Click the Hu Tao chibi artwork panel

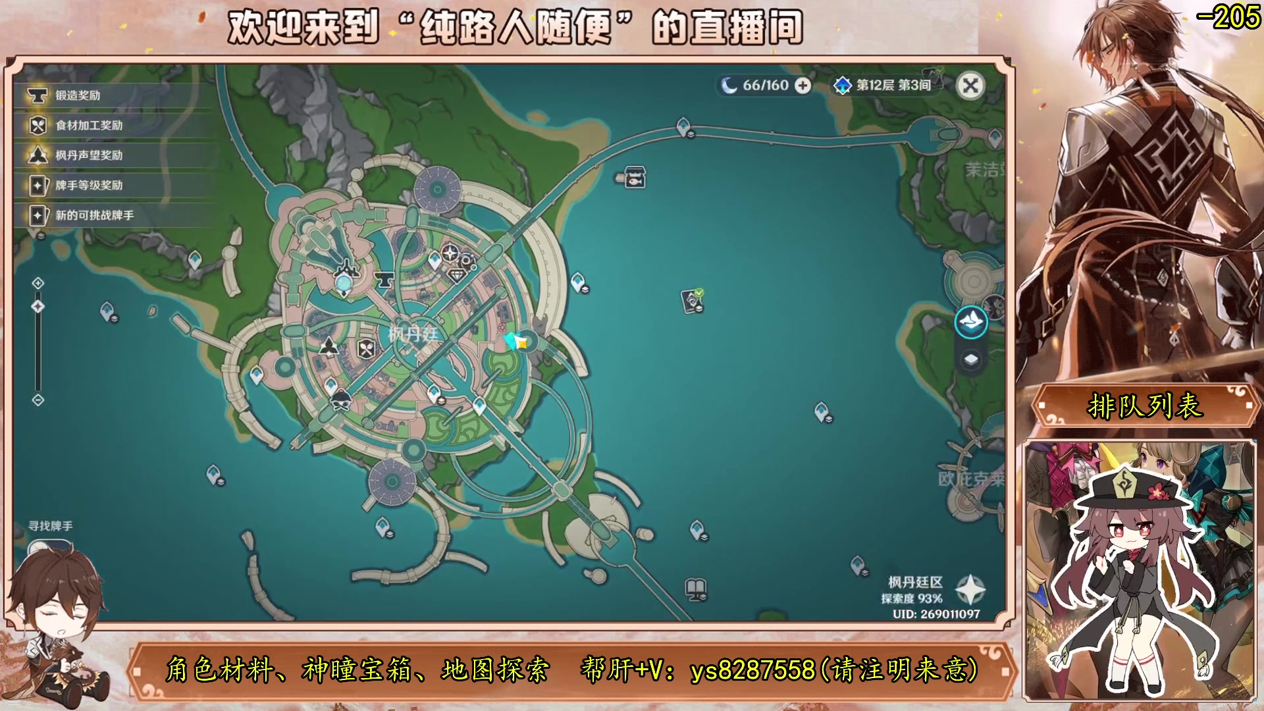(1140, 571)
